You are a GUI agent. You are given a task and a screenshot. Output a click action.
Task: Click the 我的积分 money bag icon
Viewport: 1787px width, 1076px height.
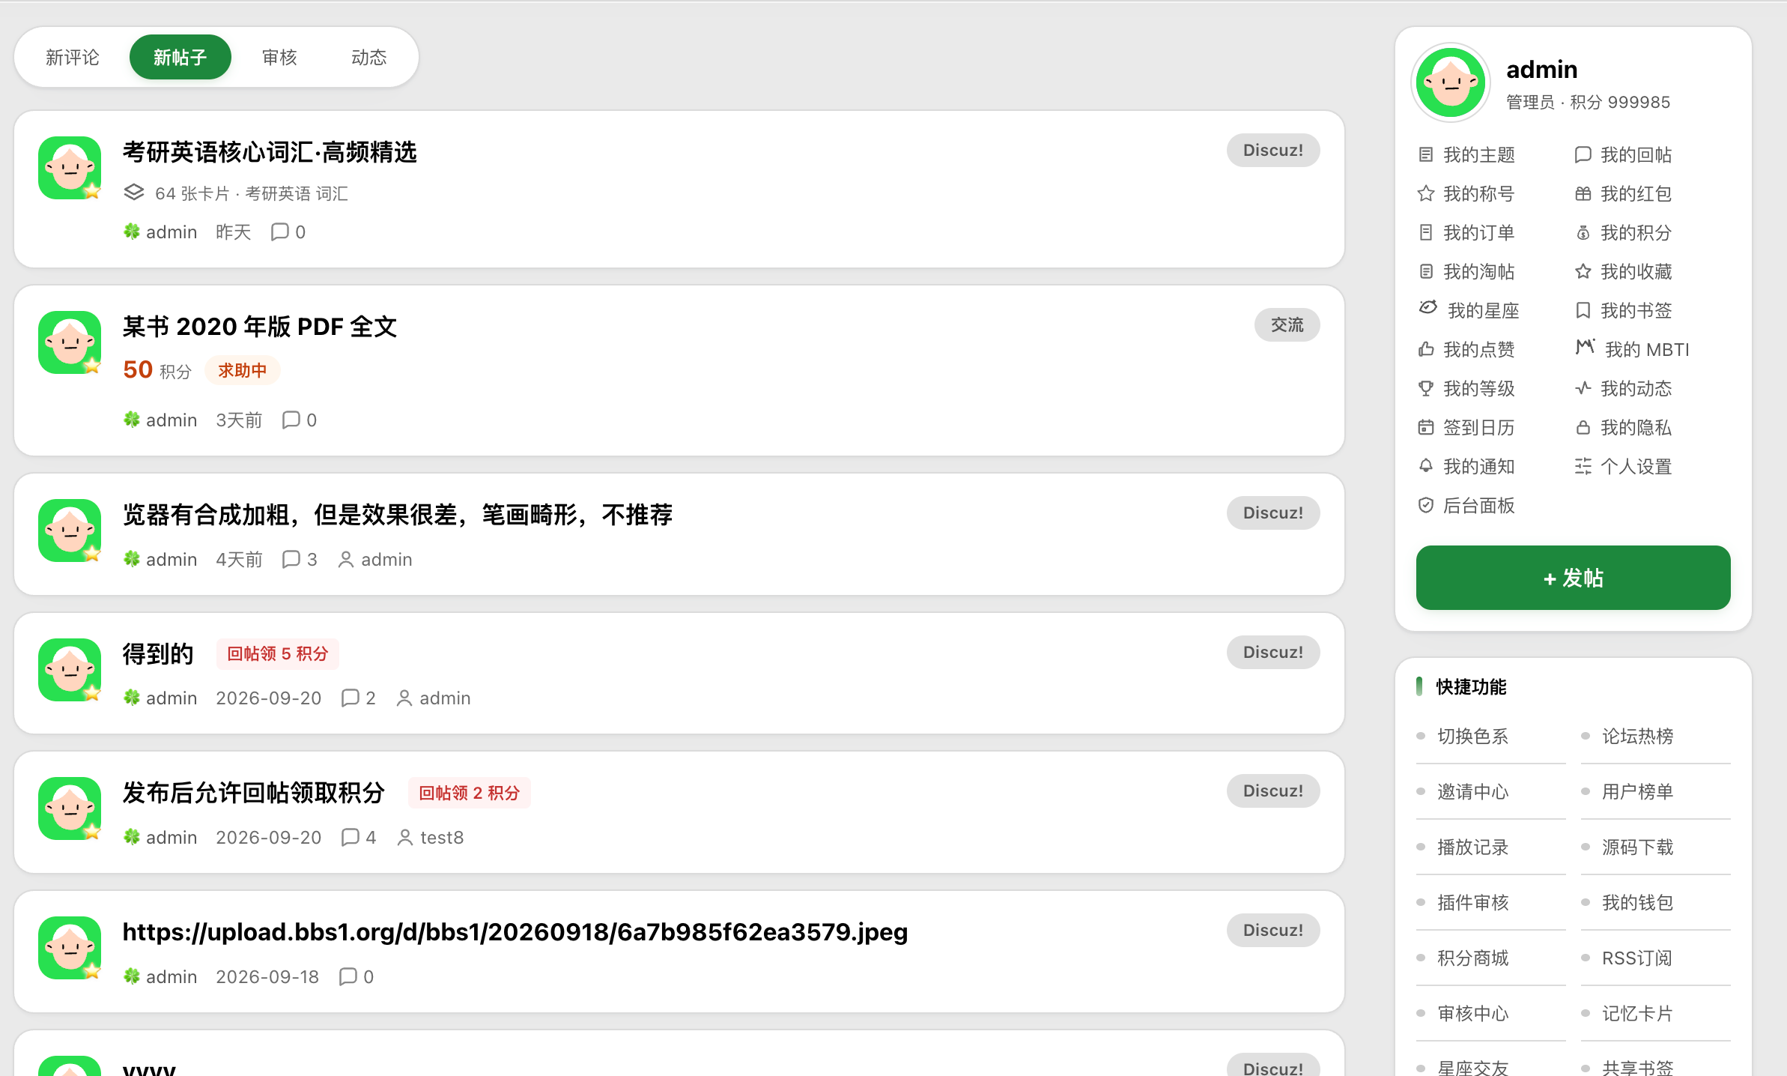coord(1583,233)
